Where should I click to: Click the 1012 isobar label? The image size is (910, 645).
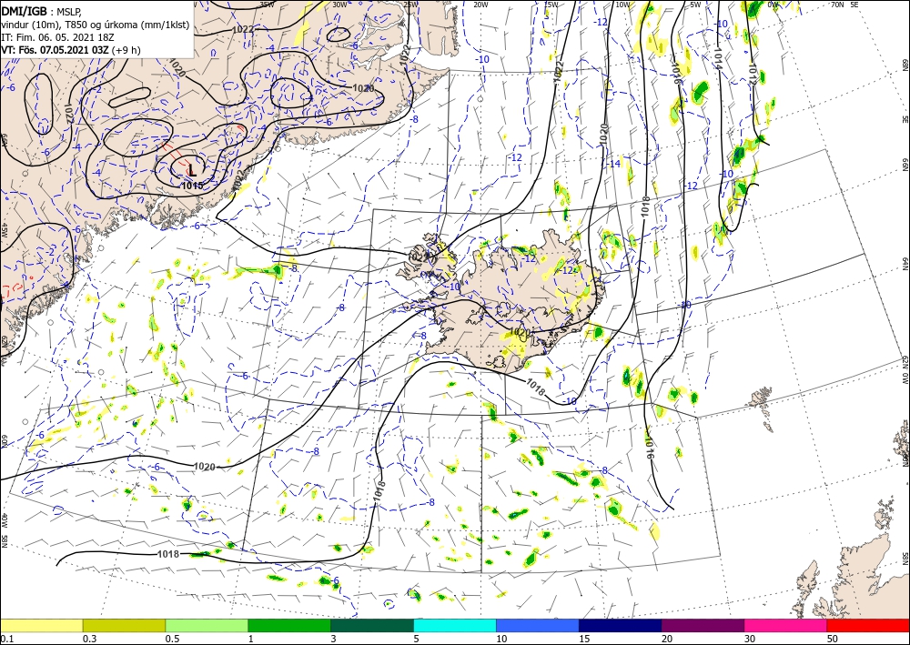click(x=752, y=72)
